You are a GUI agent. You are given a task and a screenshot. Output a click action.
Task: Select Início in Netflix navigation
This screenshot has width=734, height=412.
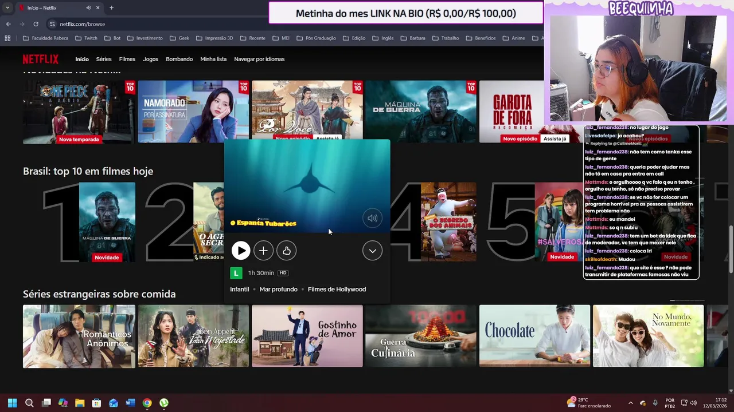[x=82, y=59]
